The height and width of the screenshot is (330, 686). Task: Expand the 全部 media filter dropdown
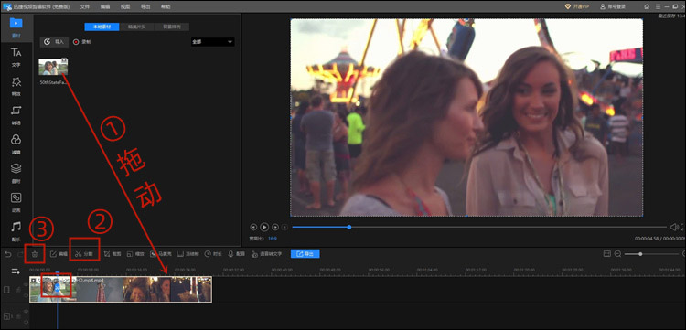pos(212,42)
